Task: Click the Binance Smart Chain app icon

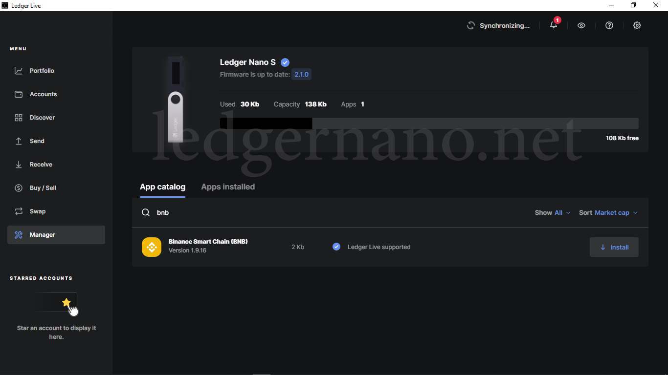Action: [x=152, y=247]
